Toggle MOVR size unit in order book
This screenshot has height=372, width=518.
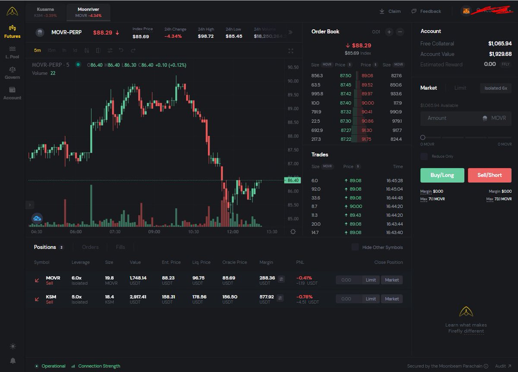[x=327, y=65]
